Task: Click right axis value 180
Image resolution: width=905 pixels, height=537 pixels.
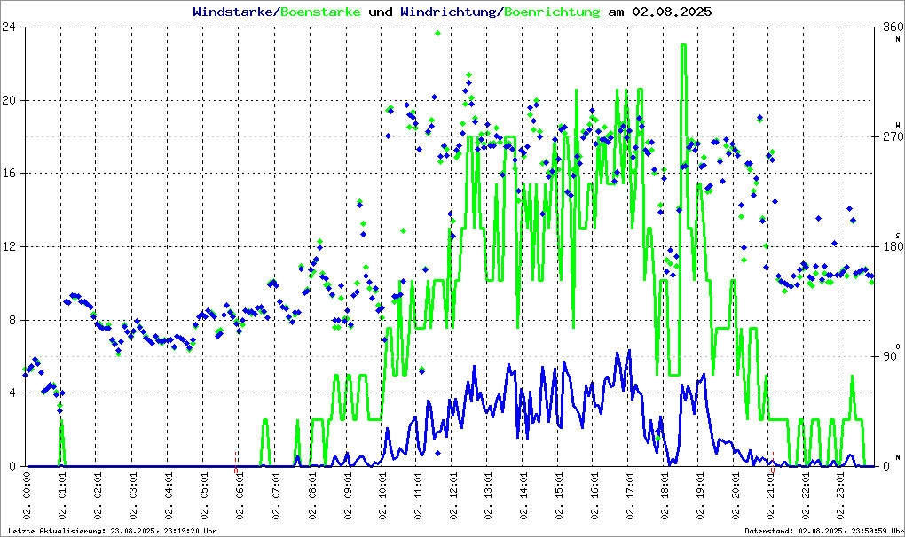Action: [x=893, y=246]
